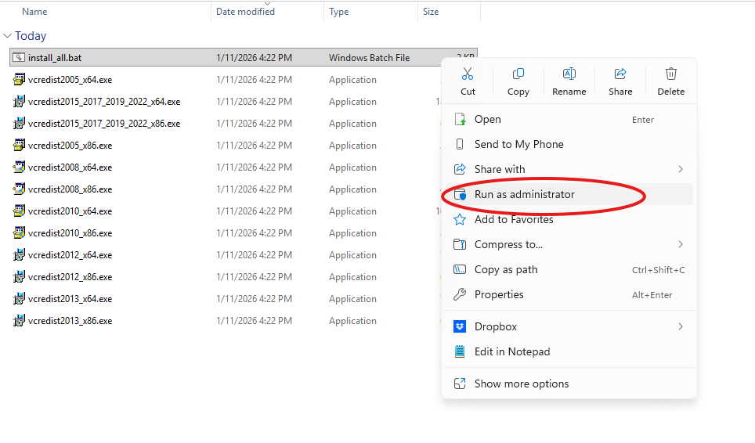
Task: Click the Copy icon in context menu
Action: click(x=518, y=74)
